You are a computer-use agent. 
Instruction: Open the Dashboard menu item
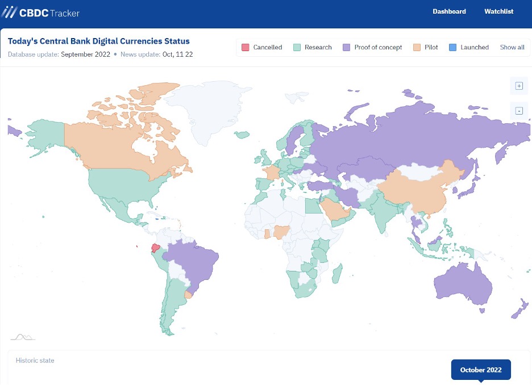click(449, 11)
